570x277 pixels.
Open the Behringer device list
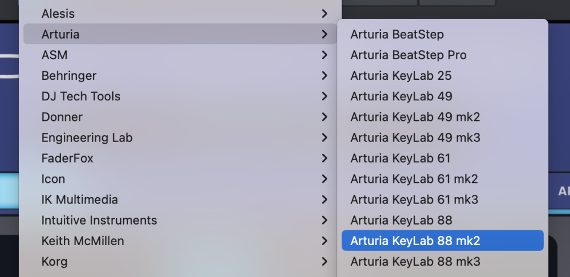pos(69,75)
